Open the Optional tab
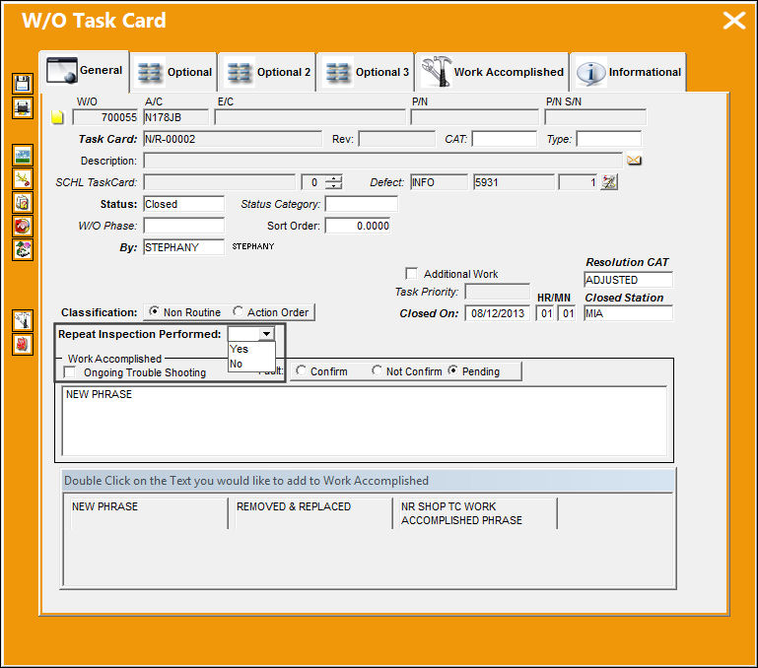The width and height of the screenshot is (758, 668). point(174,72)
